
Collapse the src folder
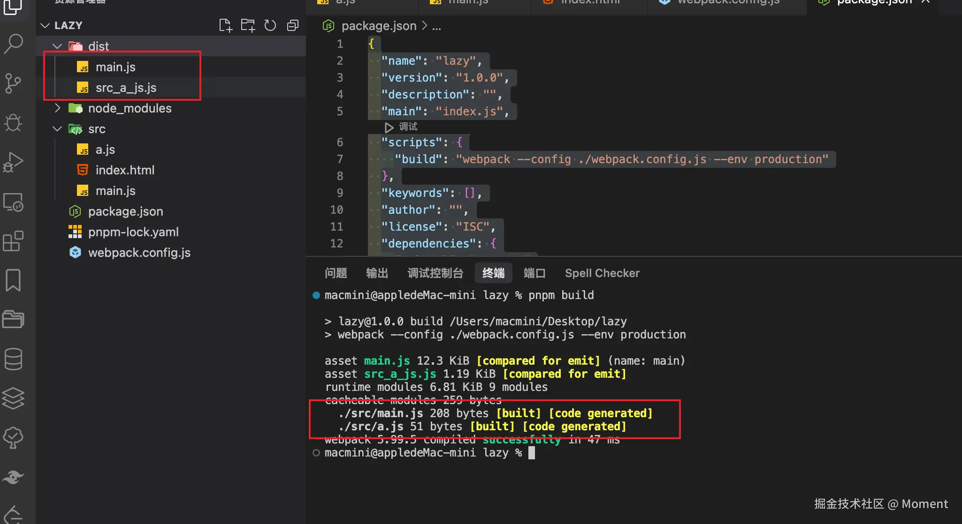(x=57, y=129)
